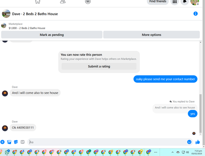Click the blue 'yes' reply message
Screen dimensions: 205x156
click(193, 114)
